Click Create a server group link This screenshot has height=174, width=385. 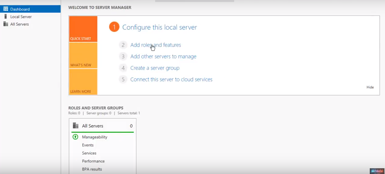click(155, 68)
